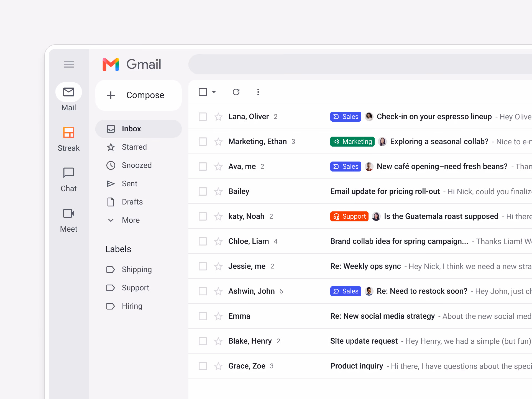The image size is (532, 399).
Task: Select the Chloe, Liam email checkbox
Action: tap(203, 241)
